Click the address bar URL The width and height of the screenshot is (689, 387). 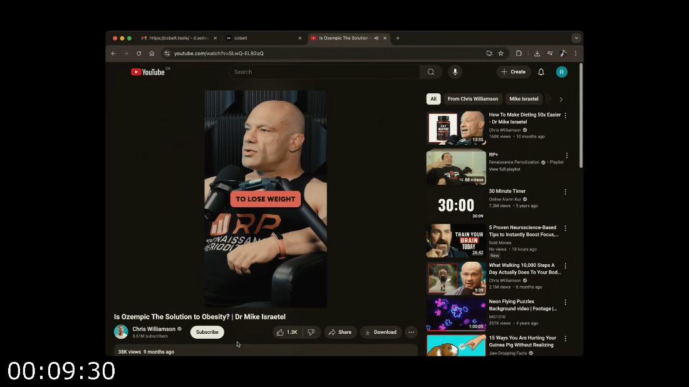tap(219, 53)
